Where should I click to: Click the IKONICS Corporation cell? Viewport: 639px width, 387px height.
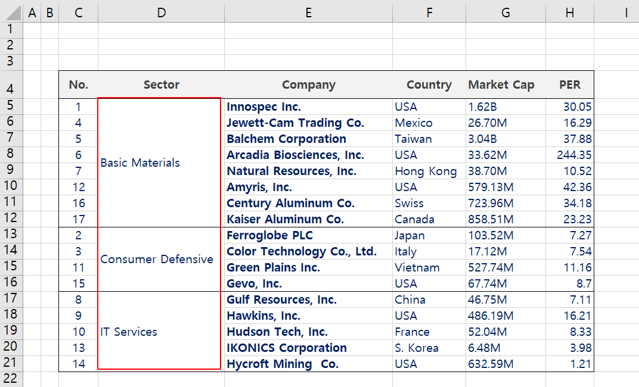pyautogui.click(x=309, y=348)
